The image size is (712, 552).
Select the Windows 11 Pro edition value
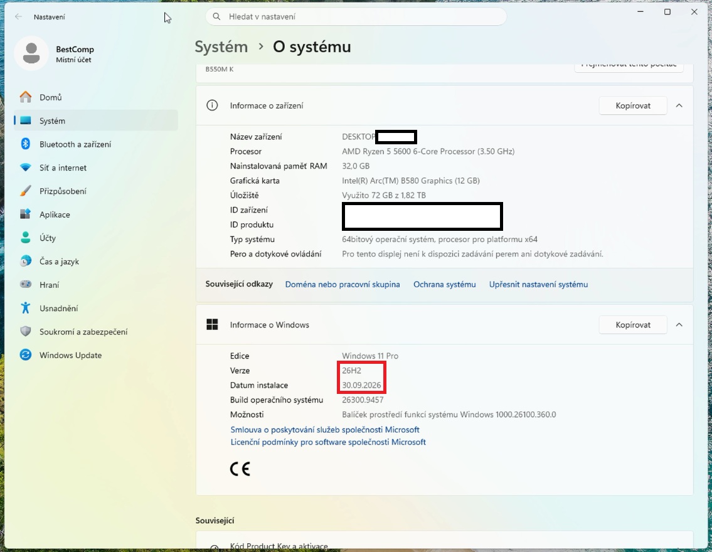[x=370, y=356]
